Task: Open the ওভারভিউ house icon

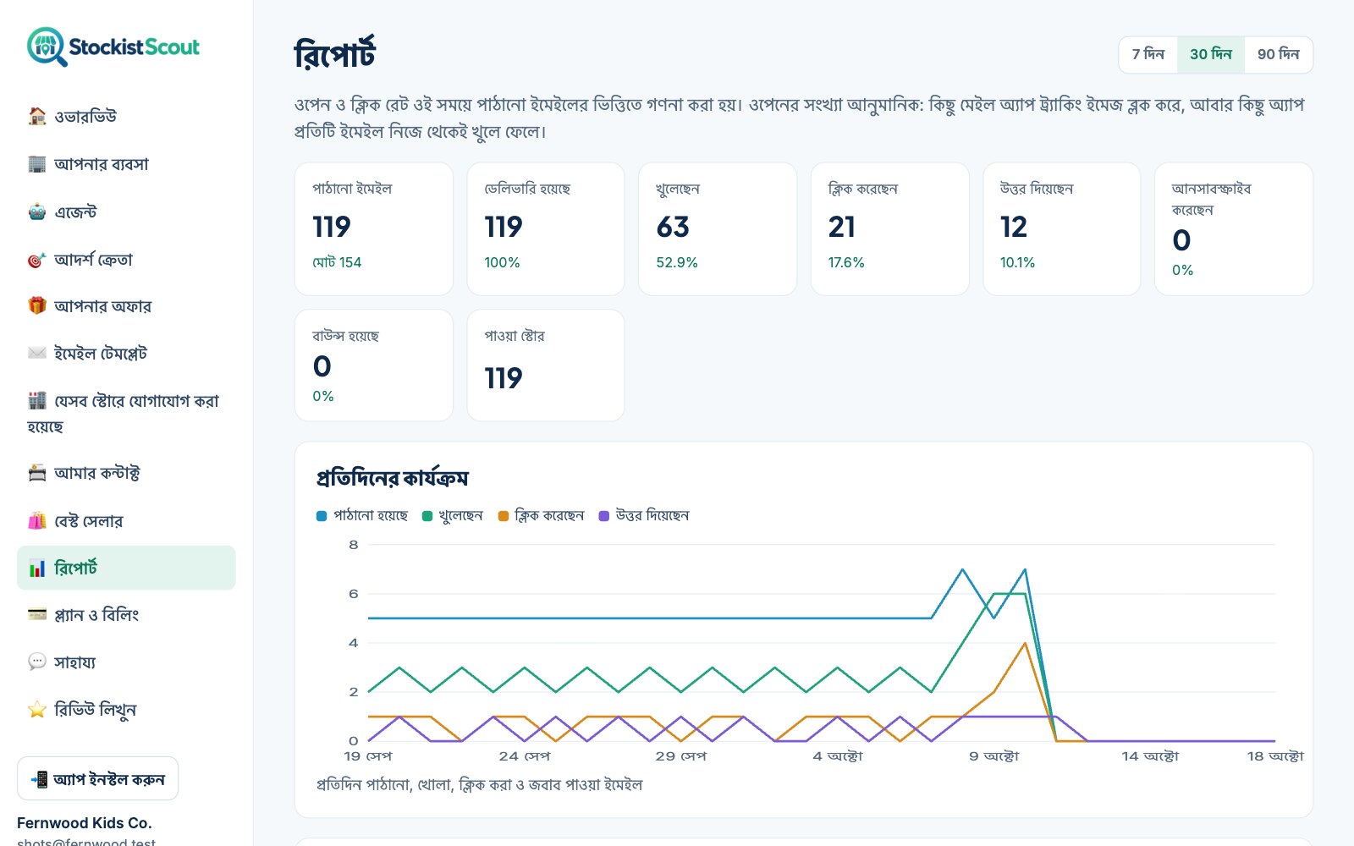Action: point(37,116)
